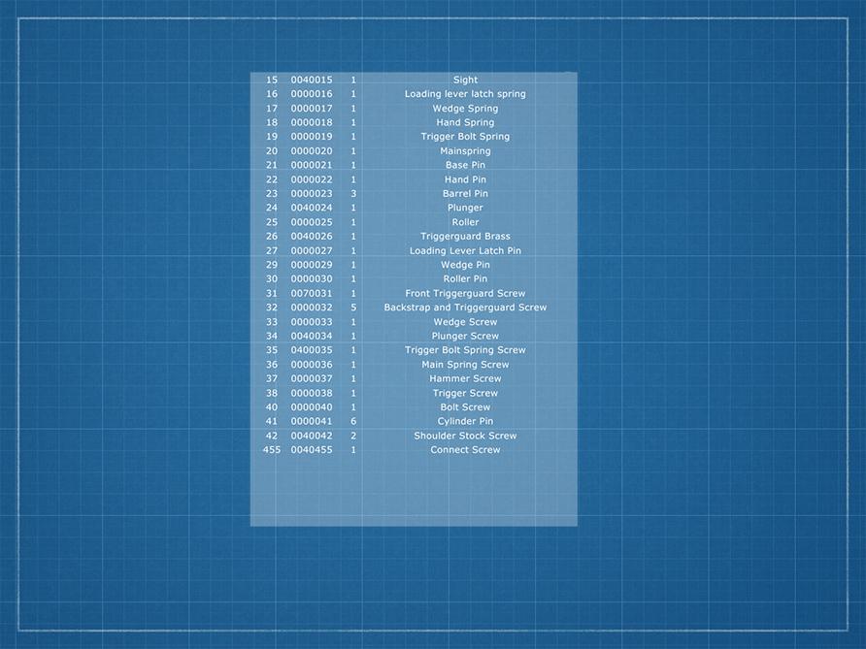
Task: Click the Hammer Screw part name
Action: point(465,378)
